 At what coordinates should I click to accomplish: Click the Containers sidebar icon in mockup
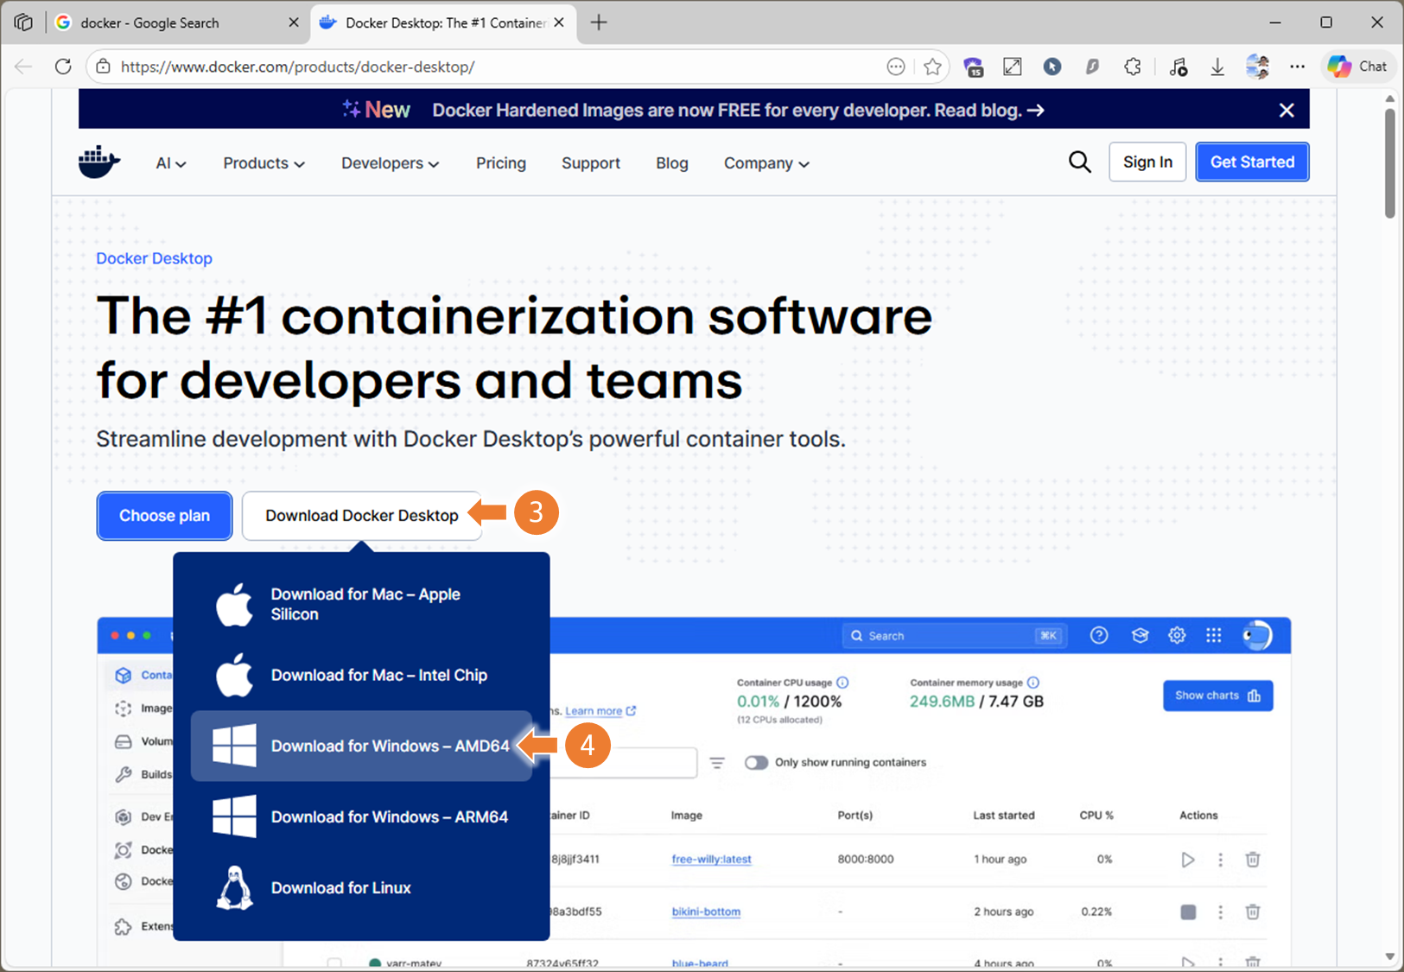coord(124,675)
